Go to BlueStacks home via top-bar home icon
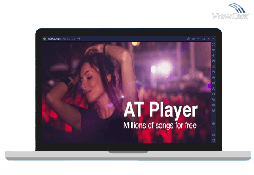This screenshot has height=175, width=254. pos(74,39)
